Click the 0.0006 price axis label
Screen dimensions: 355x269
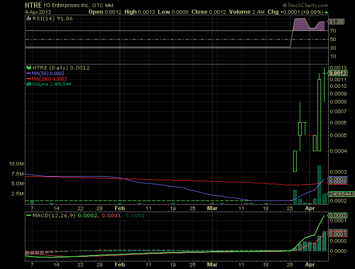pyautogui.click(x=338, y=123)
